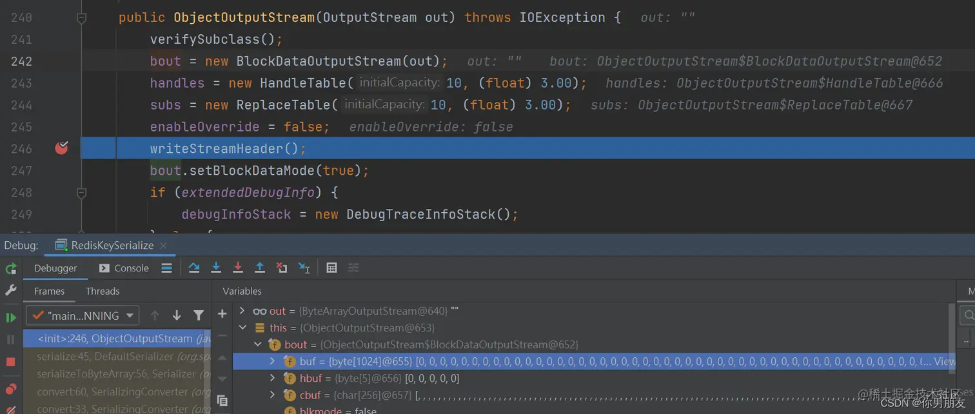Click the writeStreamHeader() call
The image size is (975, 414).
click(x=228, y=148)
